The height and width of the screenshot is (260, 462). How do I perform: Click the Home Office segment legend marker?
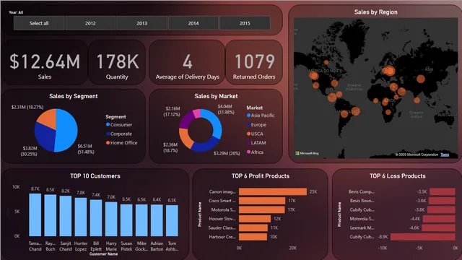[108, 143]
